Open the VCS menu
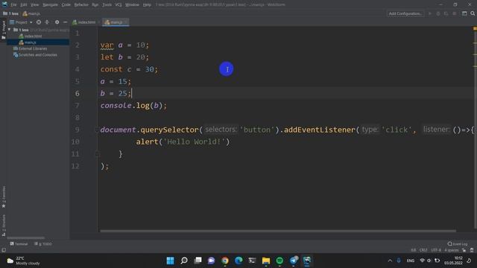This screenshot has width=477, height=268. click(119, 4)
